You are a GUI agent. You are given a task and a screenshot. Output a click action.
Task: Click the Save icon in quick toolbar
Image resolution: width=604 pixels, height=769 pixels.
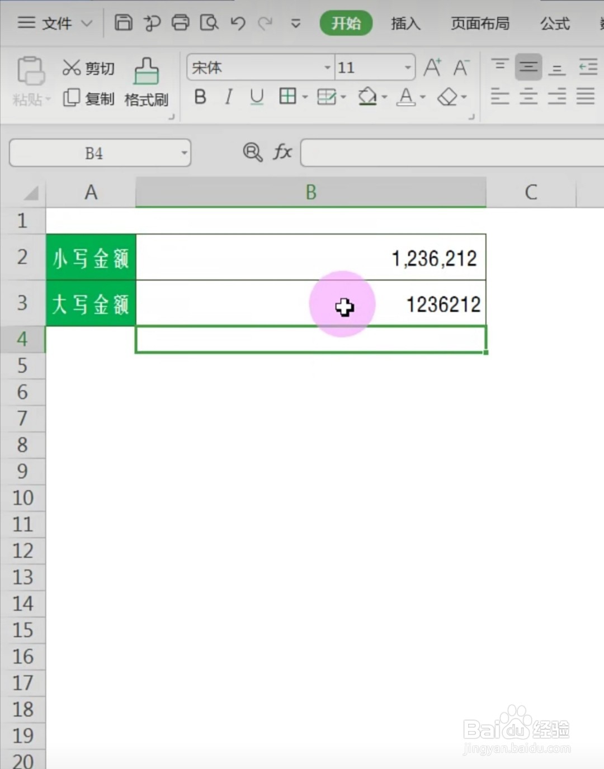click(123, 23)
